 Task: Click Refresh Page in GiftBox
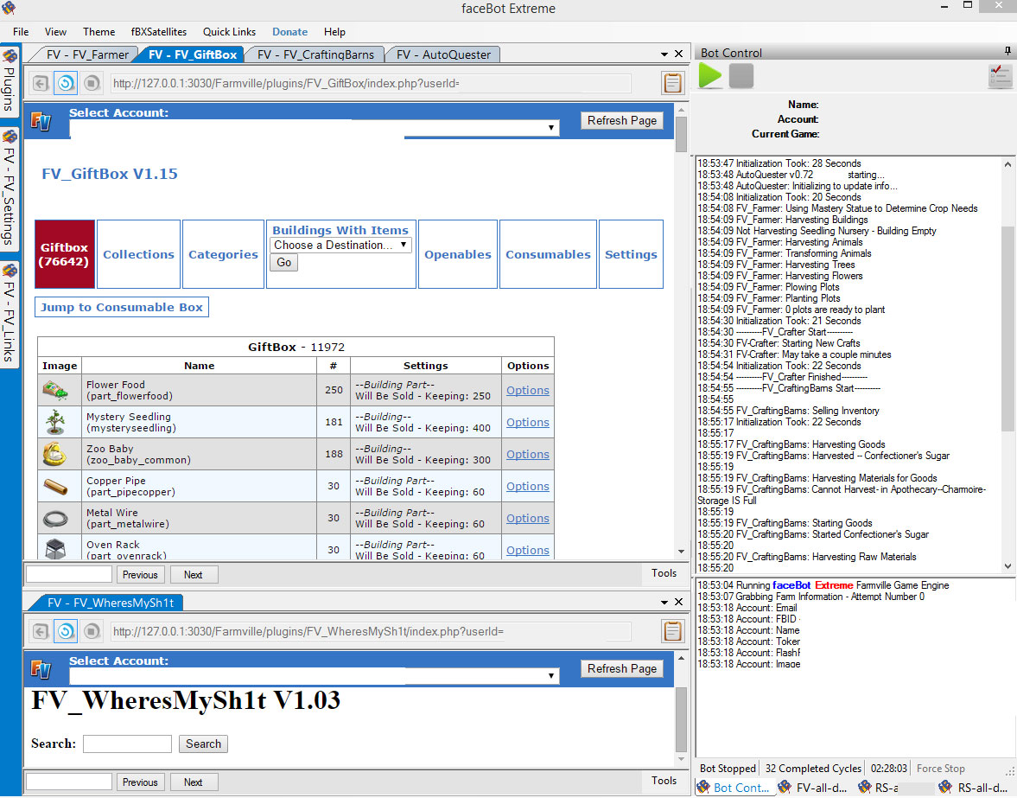(622, 120)
